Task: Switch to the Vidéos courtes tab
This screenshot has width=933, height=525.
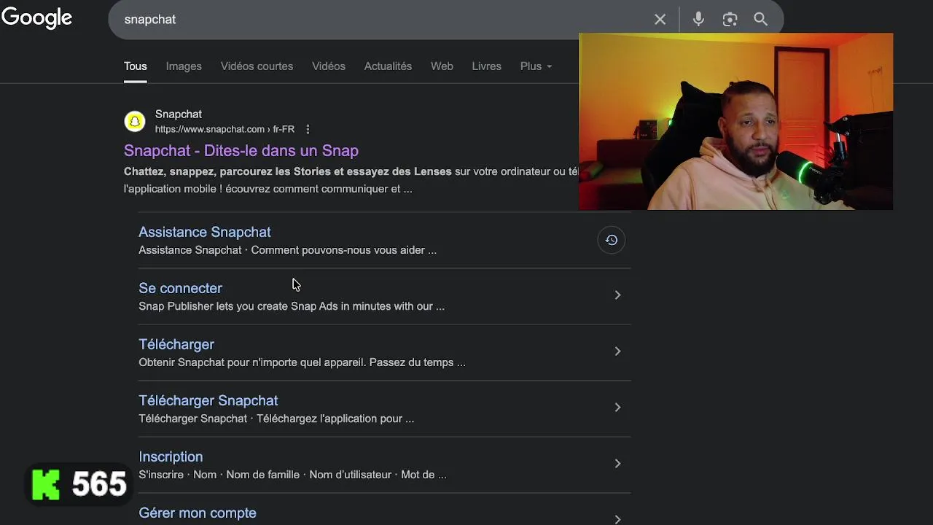Action: (x=257, y=66)
